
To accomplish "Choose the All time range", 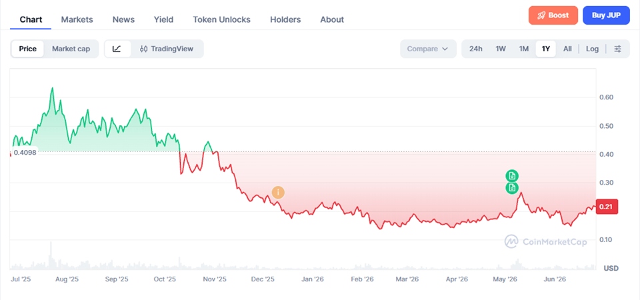I will 567,49.
